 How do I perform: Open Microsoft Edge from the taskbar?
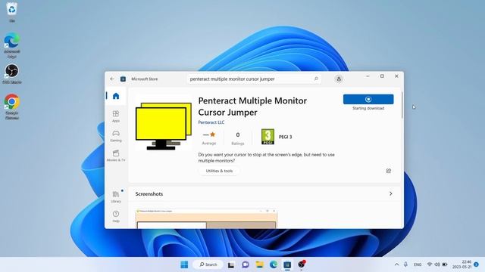[x=274, y=264]
